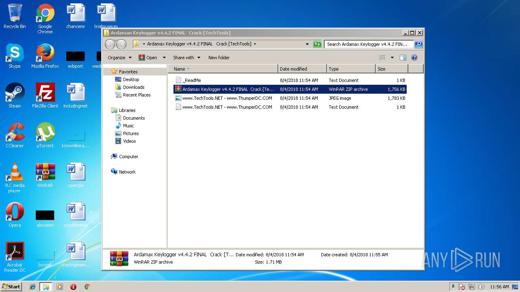
Task: Select the opendie Word document icon
Action: (76, 175)
